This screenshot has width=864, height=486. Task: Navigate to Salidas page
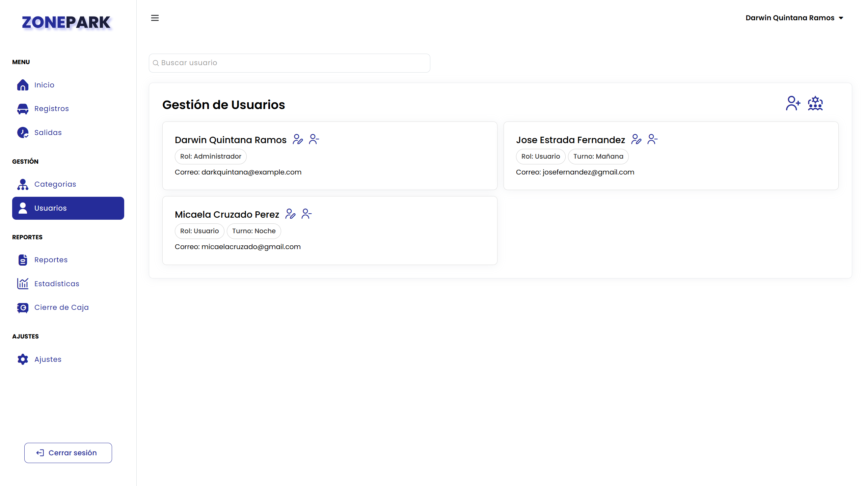[48, 133]
